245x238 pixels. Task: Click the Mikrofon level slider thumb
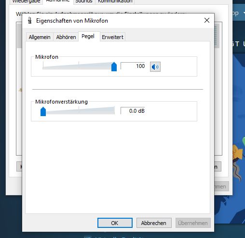pyautogui.click(x=114, y=66)
